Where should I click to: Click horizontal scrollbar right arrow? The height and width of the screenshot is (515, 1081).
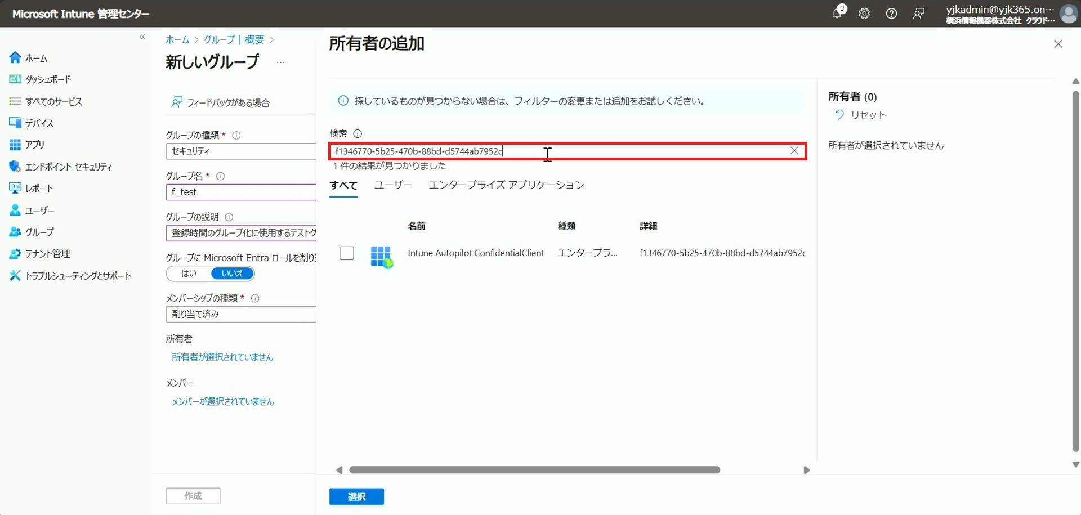806,470
